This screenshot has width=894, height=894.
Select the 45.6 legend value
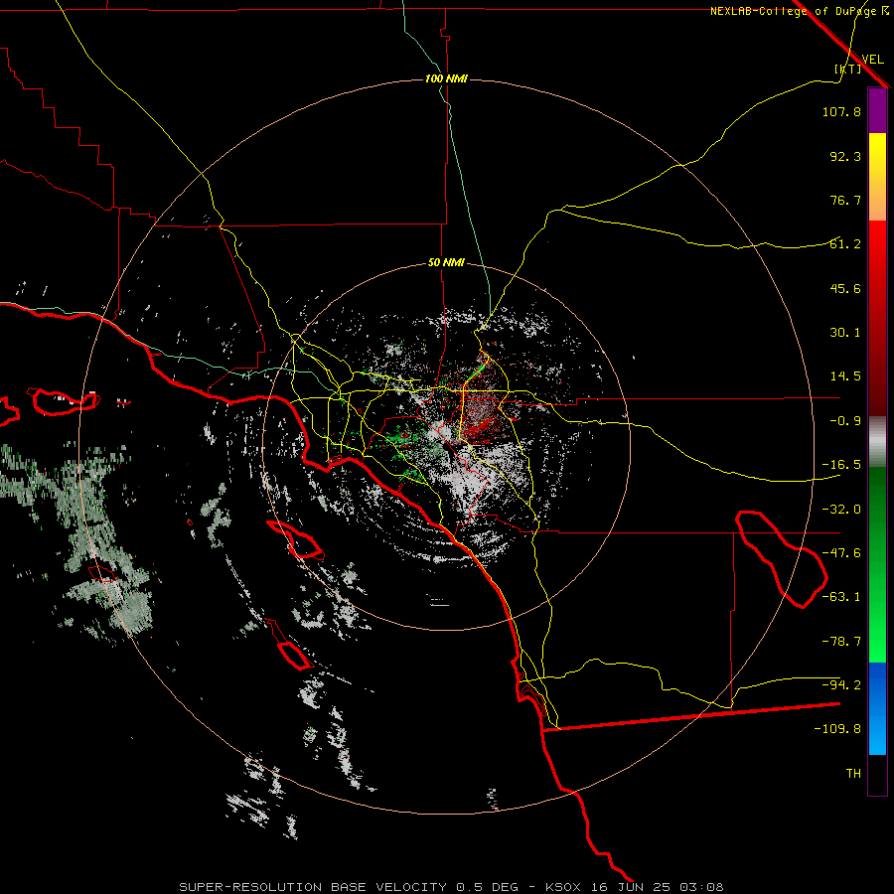[845, 288]
